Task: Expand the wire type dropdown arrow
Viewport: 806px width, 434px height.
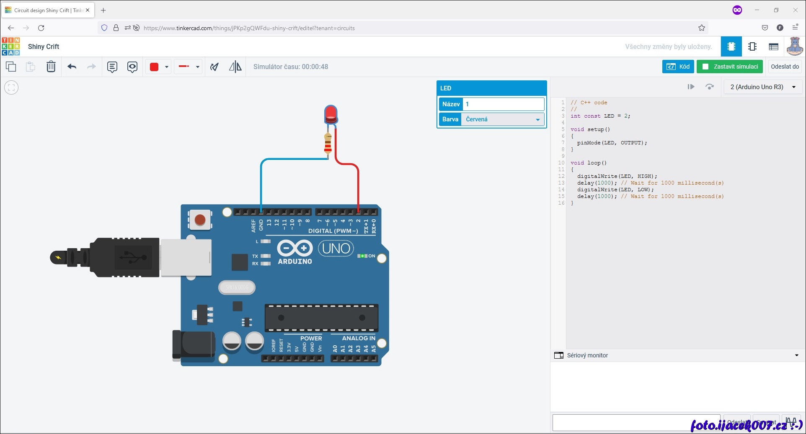Action: point(198,67)
